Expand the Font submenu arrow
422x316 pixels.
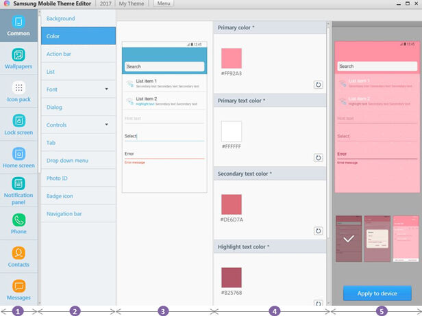coord(107,89)
